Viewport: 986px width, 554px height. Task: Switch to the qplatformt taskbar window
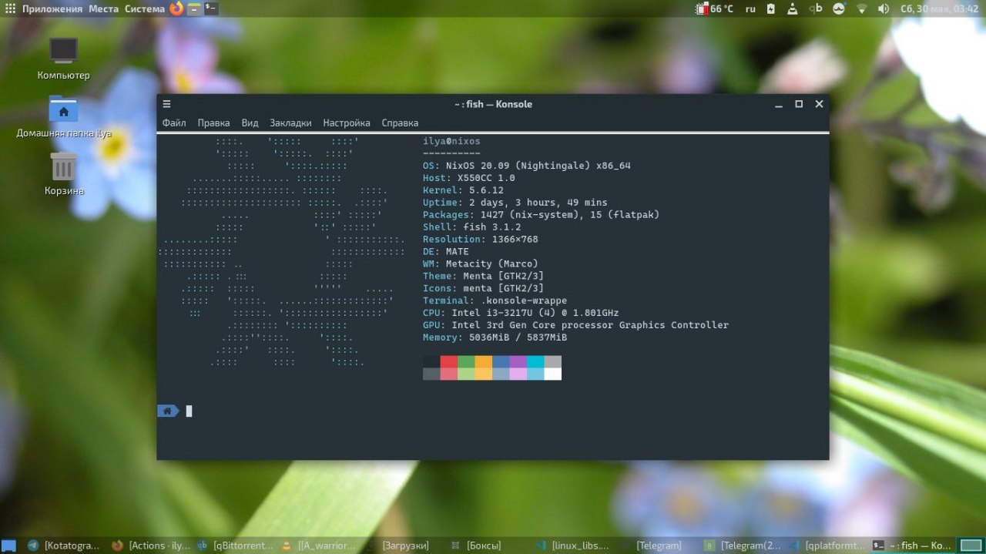pyautogui.click(x=827, y=546)
